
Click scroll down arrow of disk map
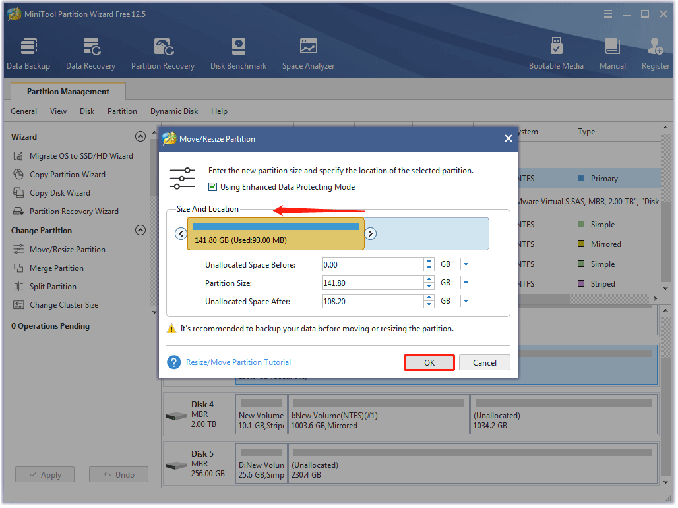click(x=665, y=482)
